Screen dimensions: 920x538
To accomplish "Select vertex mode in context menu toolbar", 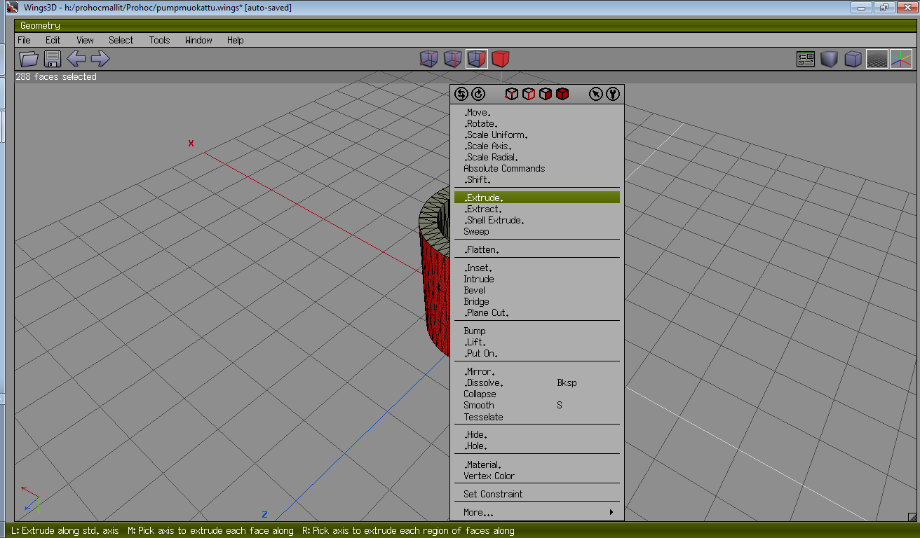I will tap(512, 94).
